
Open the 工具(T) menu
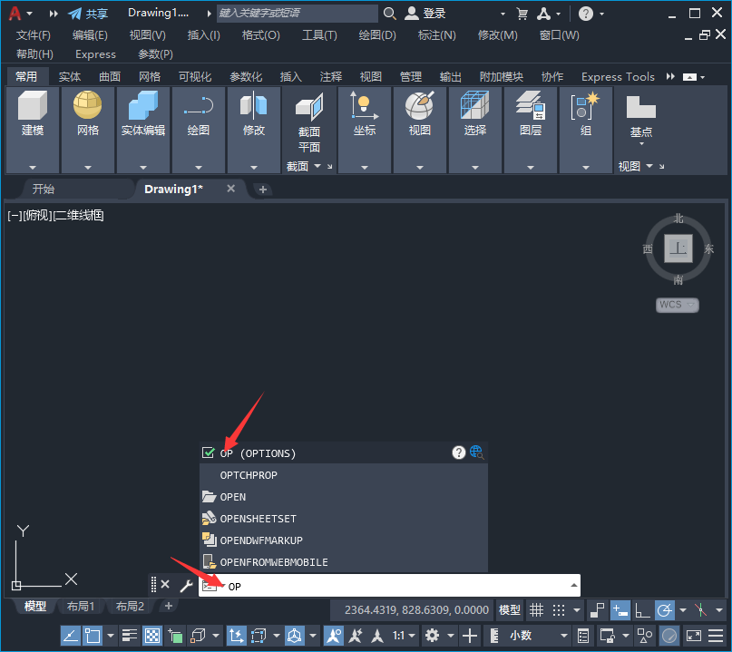coord(319,35)
